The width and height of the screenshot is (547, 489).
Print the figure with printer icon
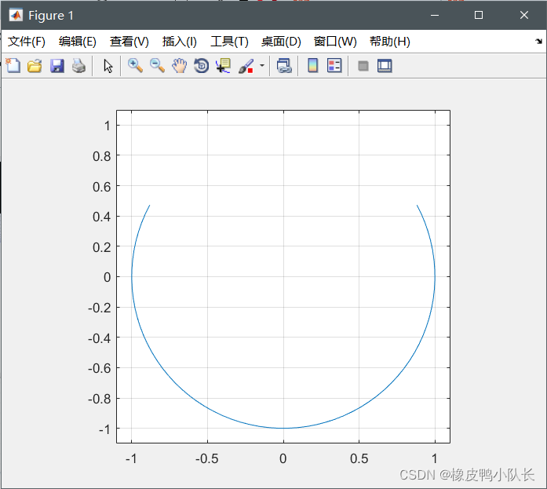tap(78, 66)
